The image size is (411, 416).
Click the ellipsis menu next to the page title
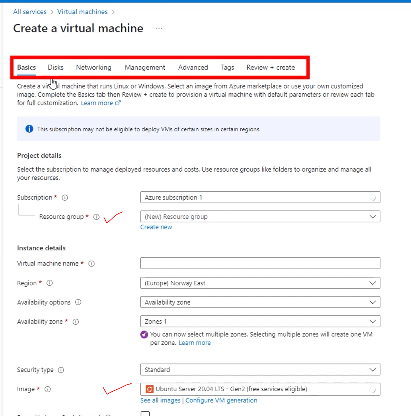159,28
